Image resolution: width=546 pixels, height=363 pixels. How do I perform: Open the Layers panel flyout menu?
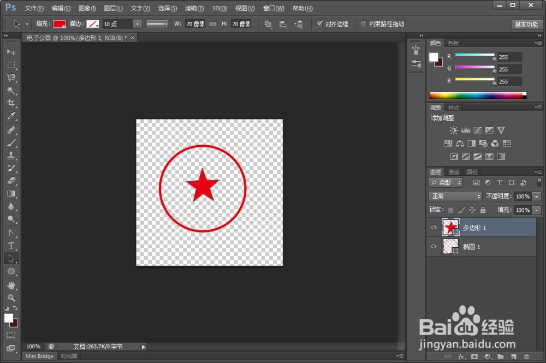tap(538, 171)
